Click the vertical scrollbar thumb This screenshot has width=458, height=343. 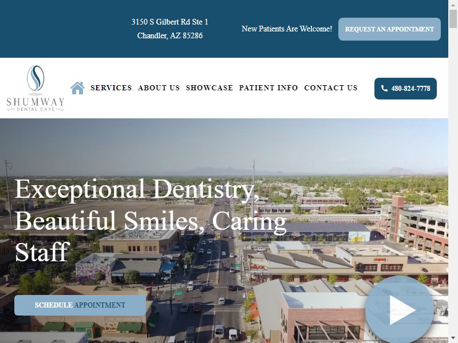[453, 19]
